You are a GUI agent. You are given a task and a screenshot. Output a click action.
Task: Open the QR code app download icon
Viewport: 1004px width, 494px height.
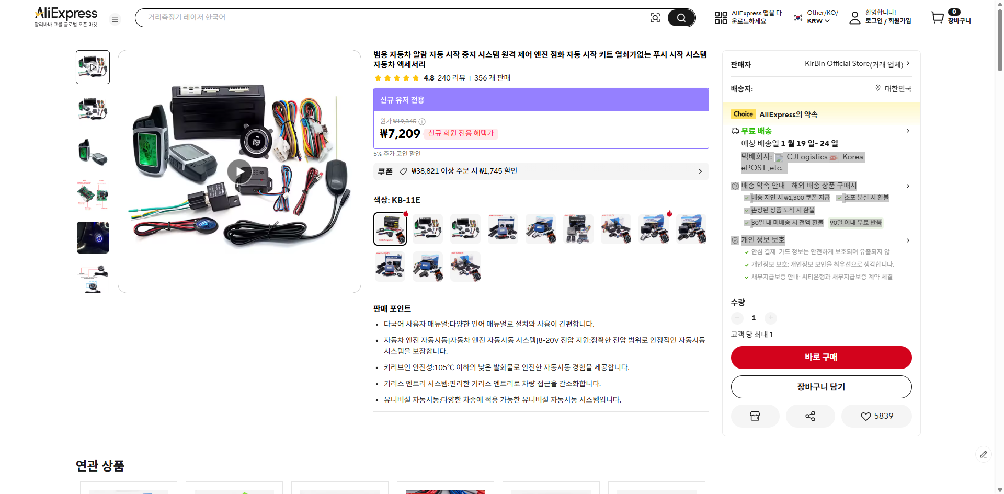[x=721, y=17]
